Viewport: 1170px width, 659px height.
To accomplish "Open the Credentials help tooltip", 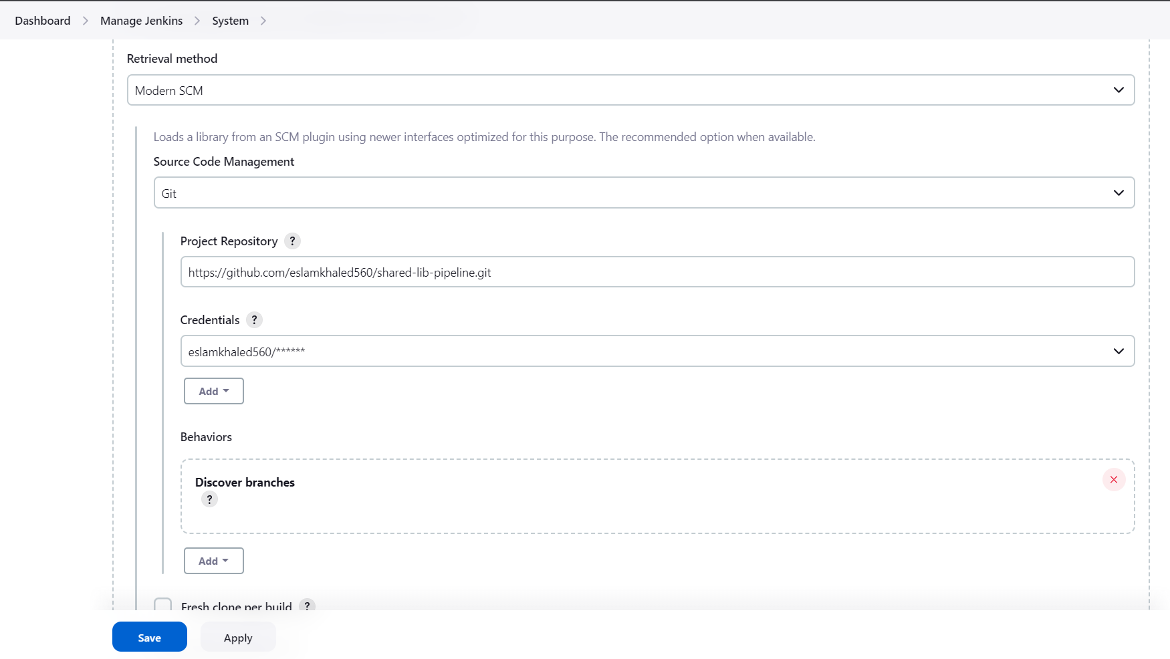I will point(254,319).
